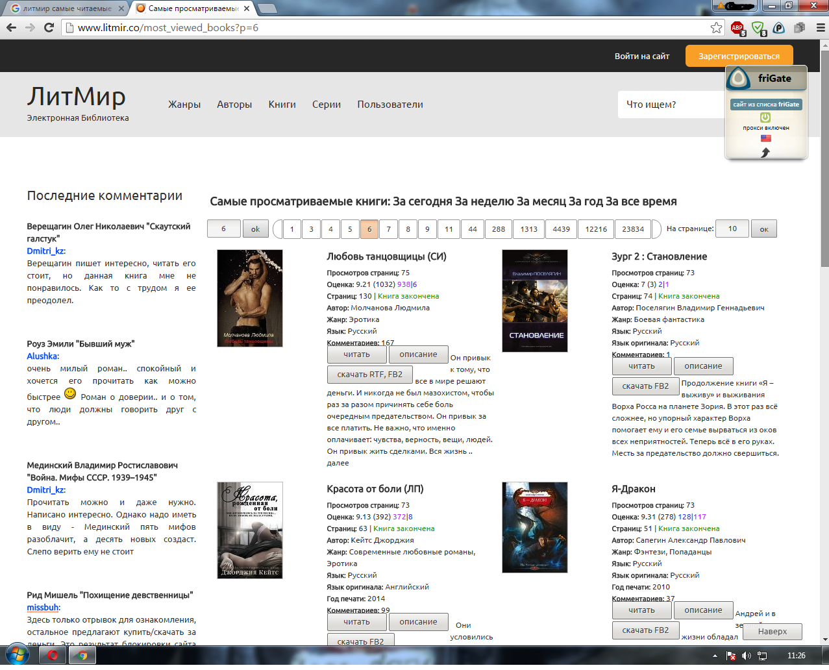Image resolution: width=829 pixels, height=670 pixels.
Task: Click the Зарегистрироваться button
Action: coord(739,56)
